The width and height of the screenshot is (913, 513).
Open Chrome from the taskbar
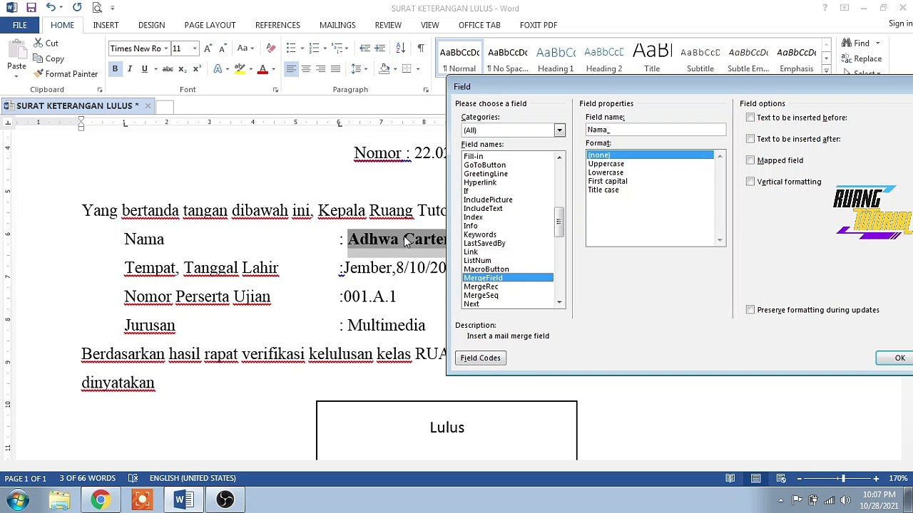point(101,500)
